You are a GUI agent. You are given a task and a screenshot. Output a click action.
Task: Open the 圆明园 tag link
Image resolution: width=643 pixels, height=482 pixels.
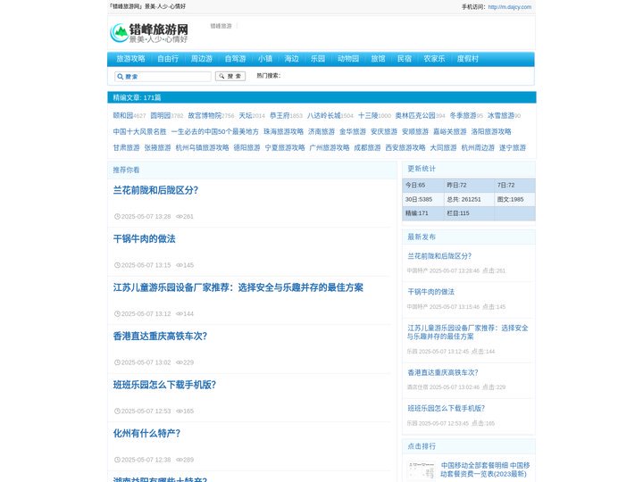(x=161, y=115)
